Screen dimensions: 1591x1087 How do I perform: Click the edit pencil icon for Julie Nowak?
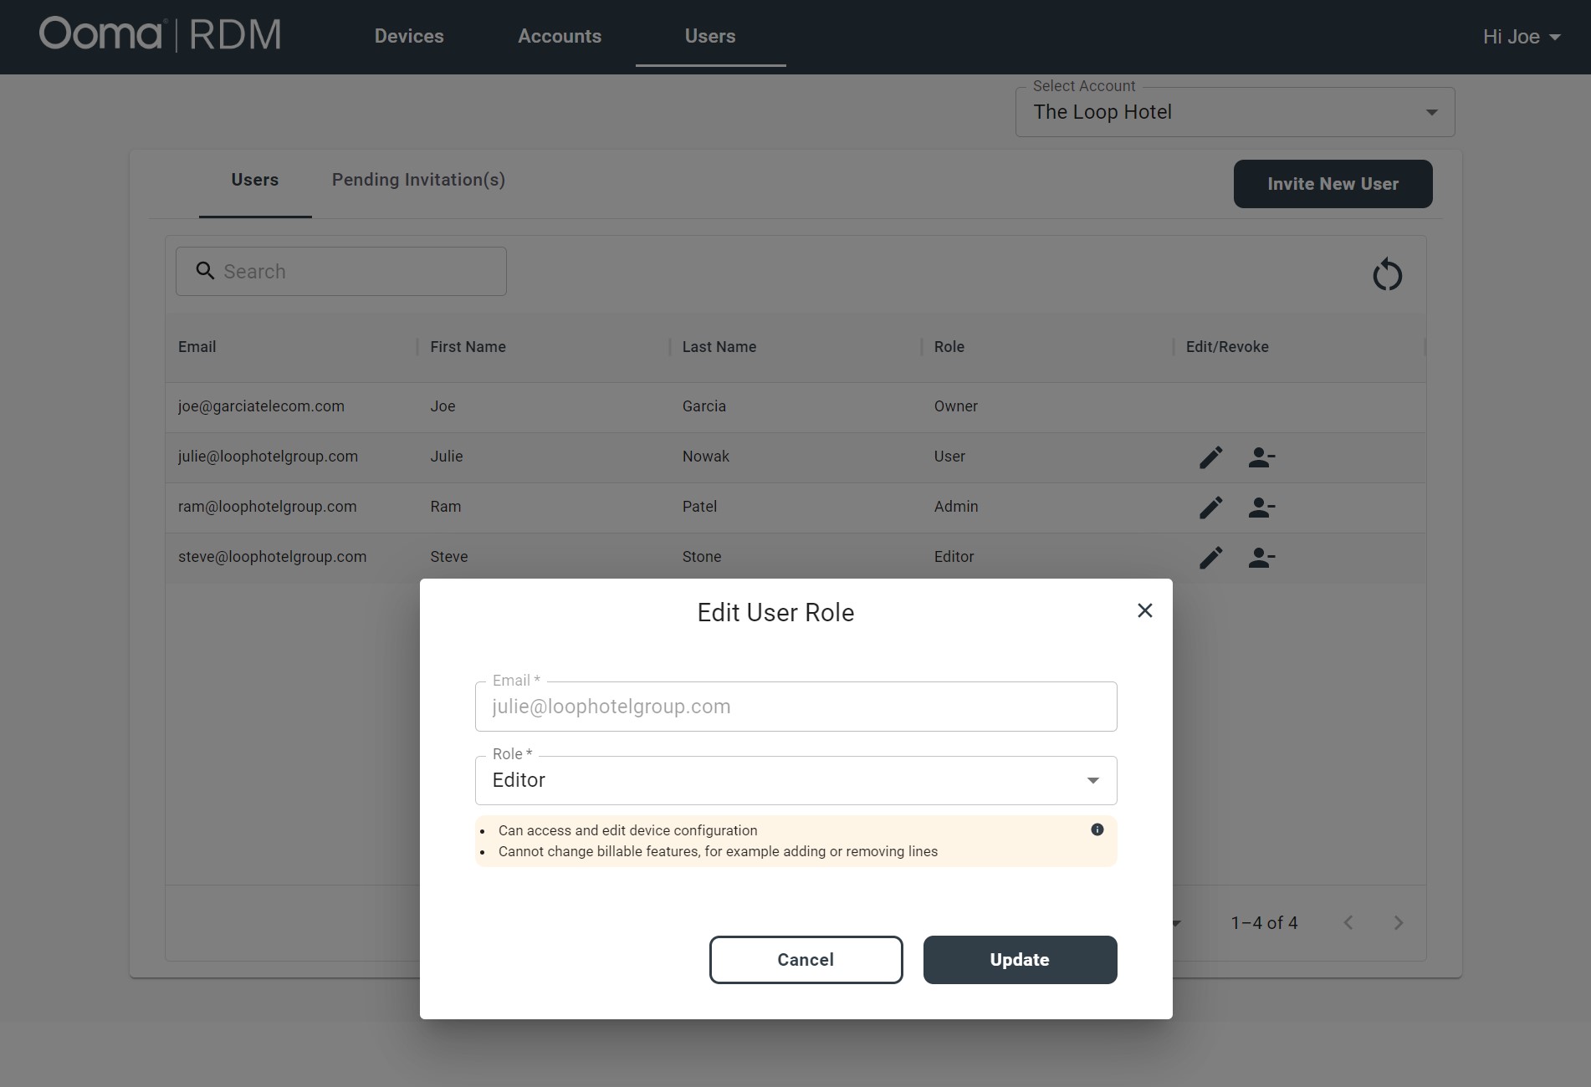point(1210,457)
